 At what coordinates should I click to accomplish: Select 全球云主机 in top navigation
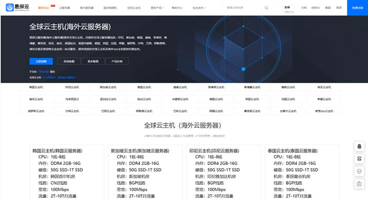[x=134, y=8]
